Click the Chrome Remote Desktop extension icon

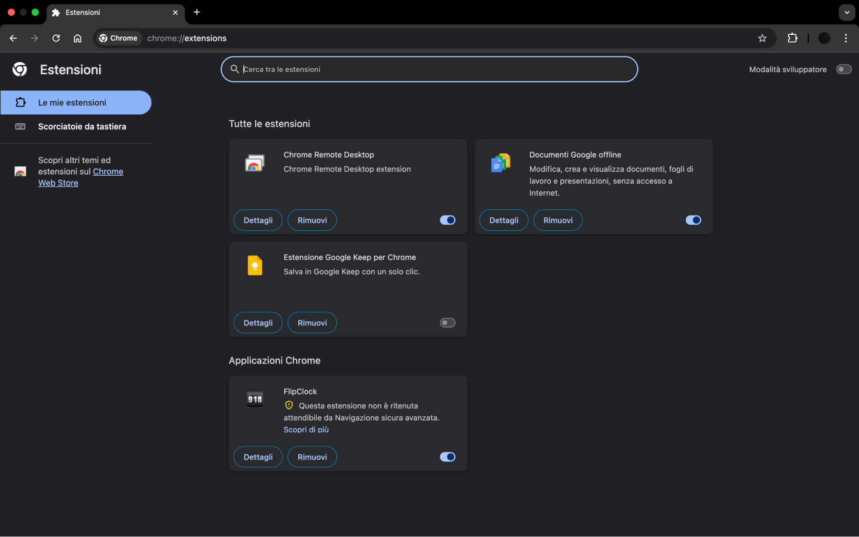(254, 163)
